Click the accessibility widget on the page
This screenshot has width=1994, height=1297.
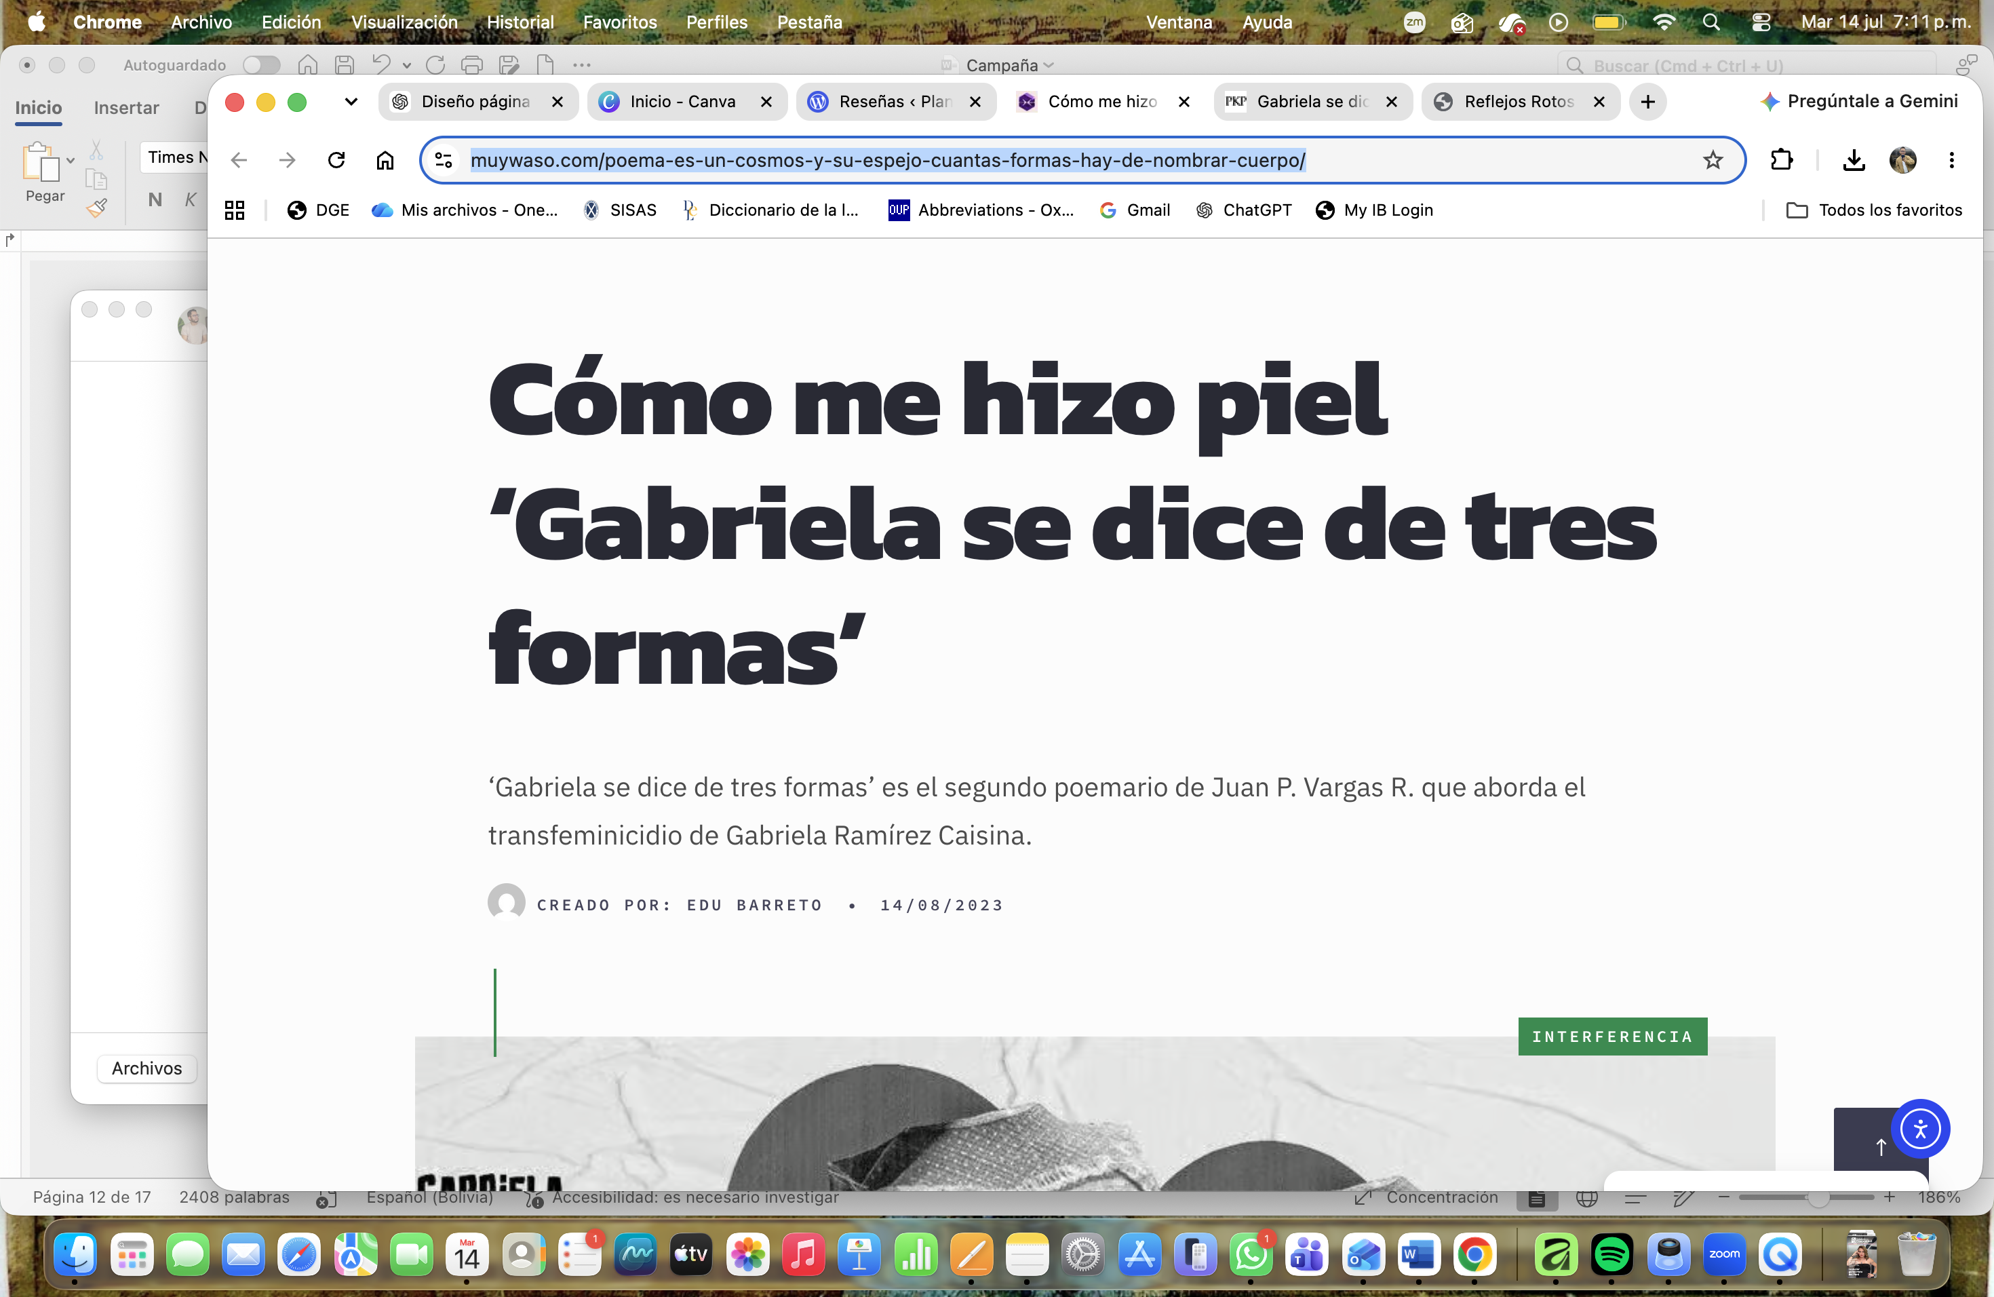(x=1920, y=1129)
